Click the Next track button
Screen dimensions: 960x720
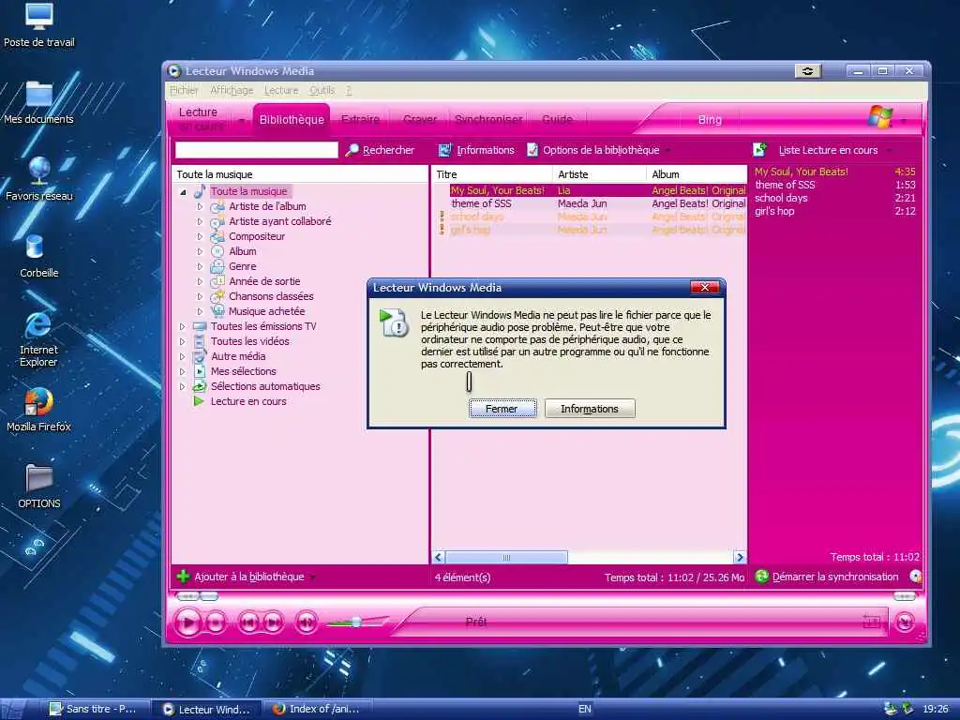pyautogui.click(x=273, y=622)
